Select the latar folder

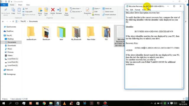point(61,33)
